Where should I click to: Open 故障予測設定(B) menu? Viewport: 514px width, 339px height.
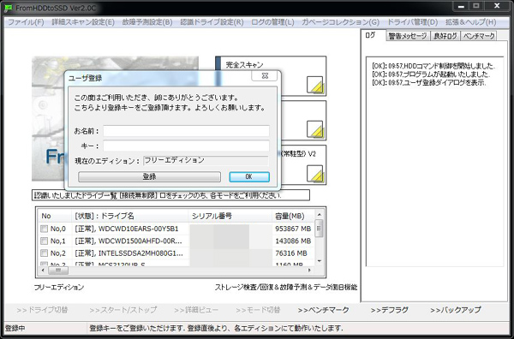coord(147,22)
